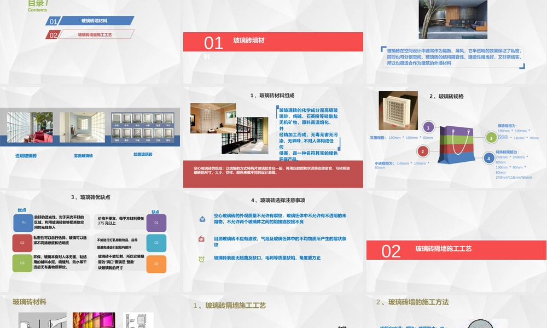The width and height of the screenshot is (547, 328).
Task: Click the 缺点 label
Action: click(155, 212)
